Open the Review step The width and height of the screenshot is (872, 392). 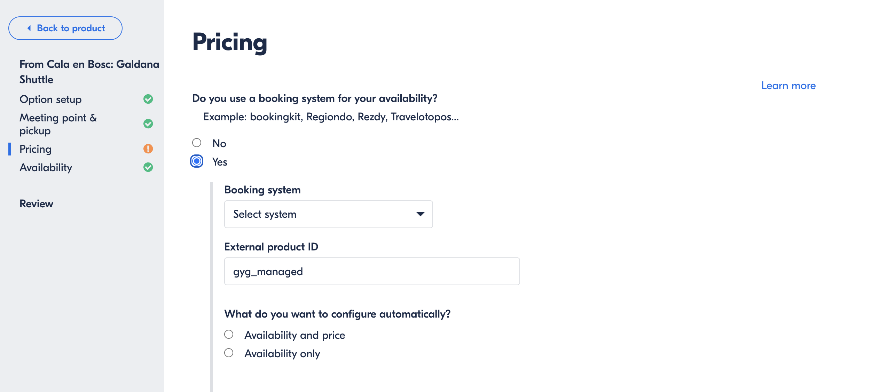click(x=37, y=204)
